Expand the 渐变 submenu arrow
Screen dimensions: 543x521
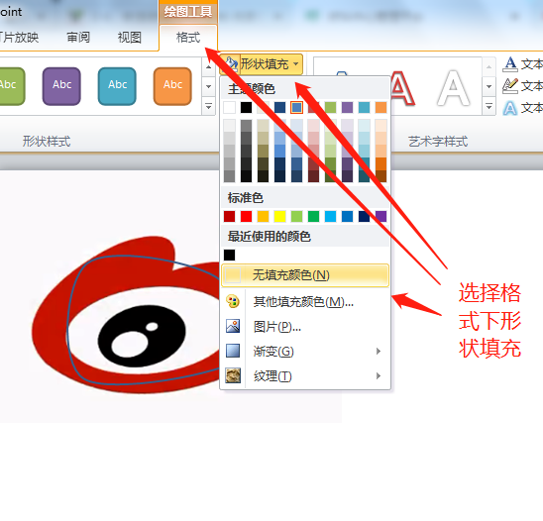coord(379,352)
